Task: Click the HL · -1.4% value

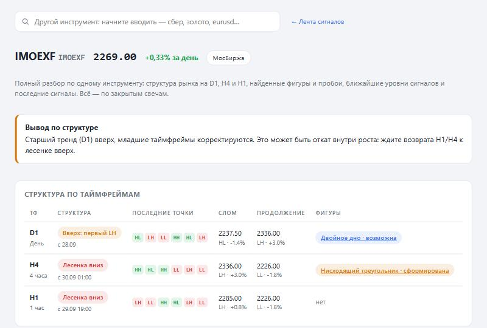Action: click(x=232, y=243)
